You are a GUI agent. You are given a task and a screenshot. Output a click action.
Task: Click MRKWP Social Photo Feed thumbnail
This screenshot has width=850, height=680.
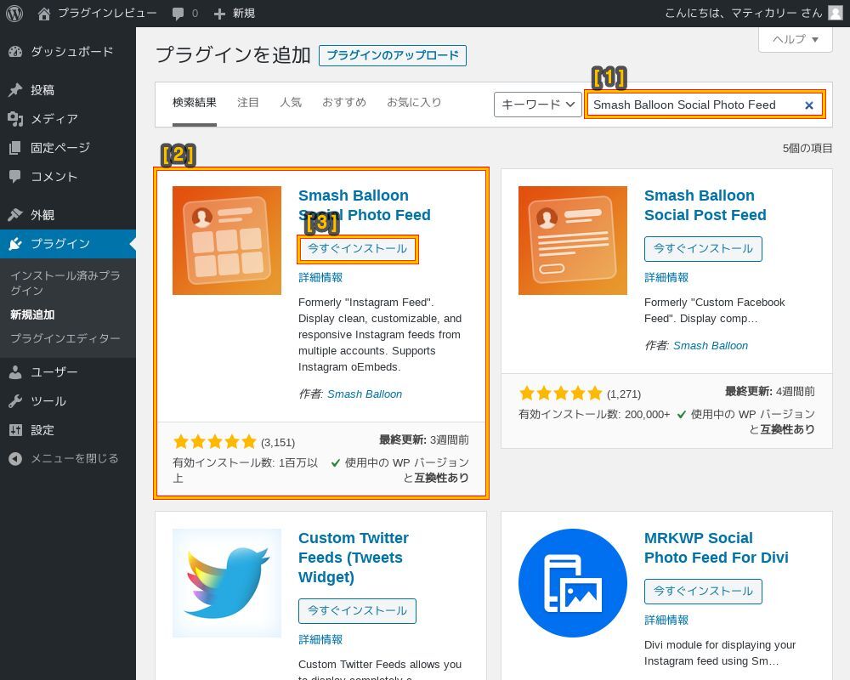[x=572, y=583]
